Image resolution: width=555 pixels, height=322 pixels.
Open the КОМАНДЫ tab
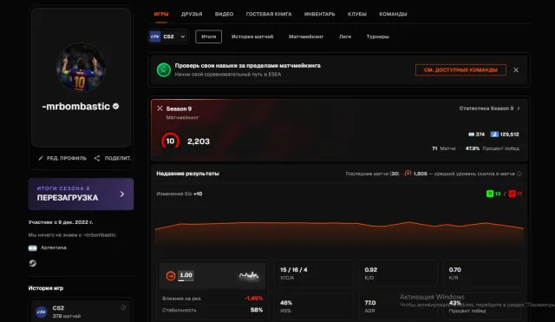[393, 14]
